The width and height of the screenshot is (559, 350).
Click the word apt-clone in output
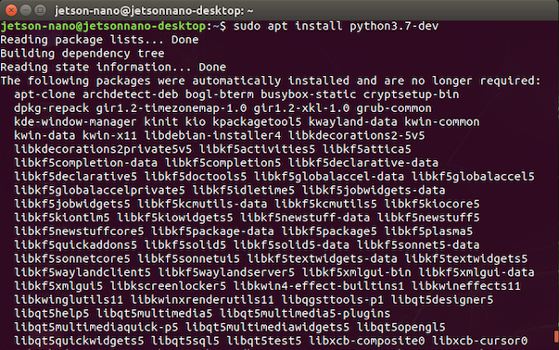pos(44,94)
